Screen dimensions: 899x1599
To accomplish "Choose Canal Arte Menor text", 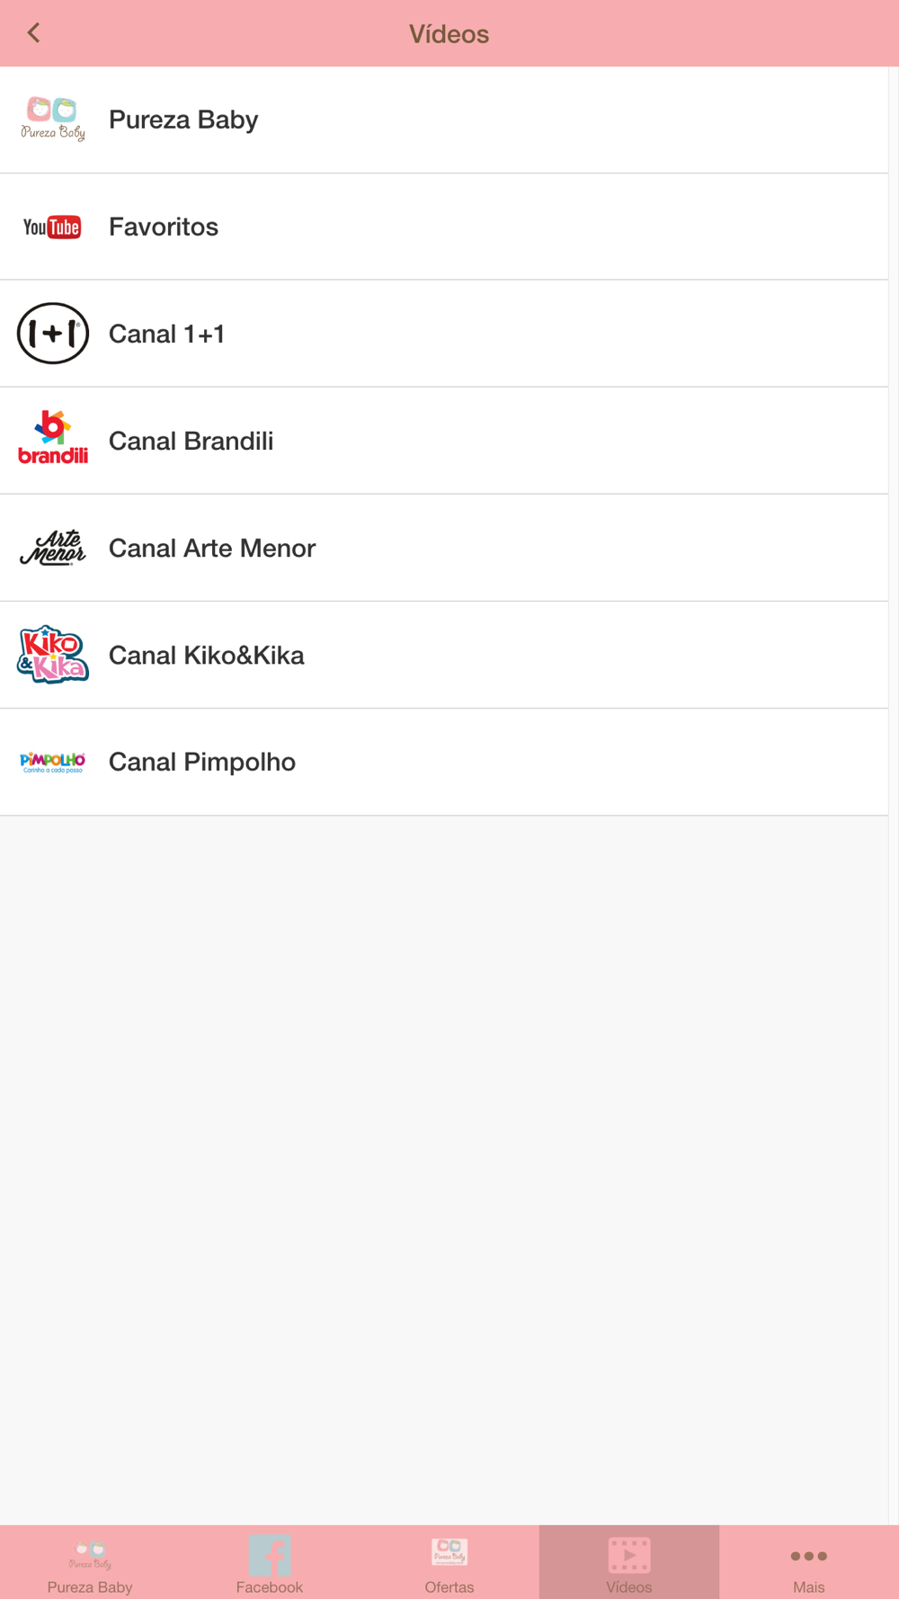I will [x=212, y=548].
